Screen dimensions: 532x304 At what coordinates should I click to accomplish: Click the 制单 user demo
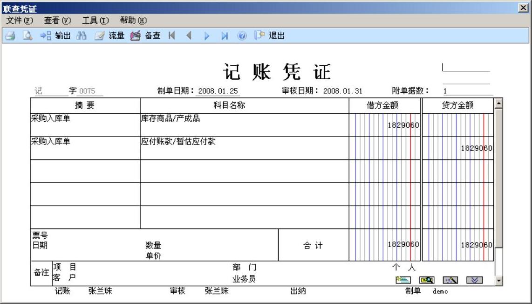pos(440,291)
